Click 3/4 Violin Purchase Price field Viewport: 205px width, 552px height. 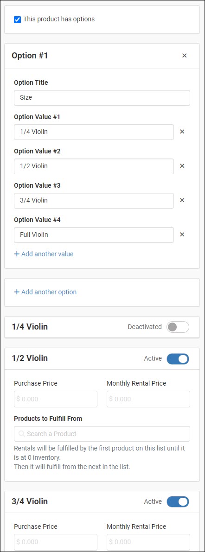(x=56, y=542)
